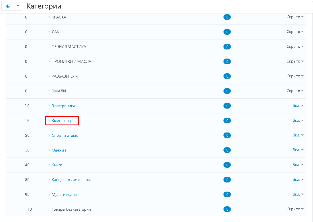313x222 pixels.
Task: Click the ЭМАЛИ category name
Action: (x=59, y=91)
